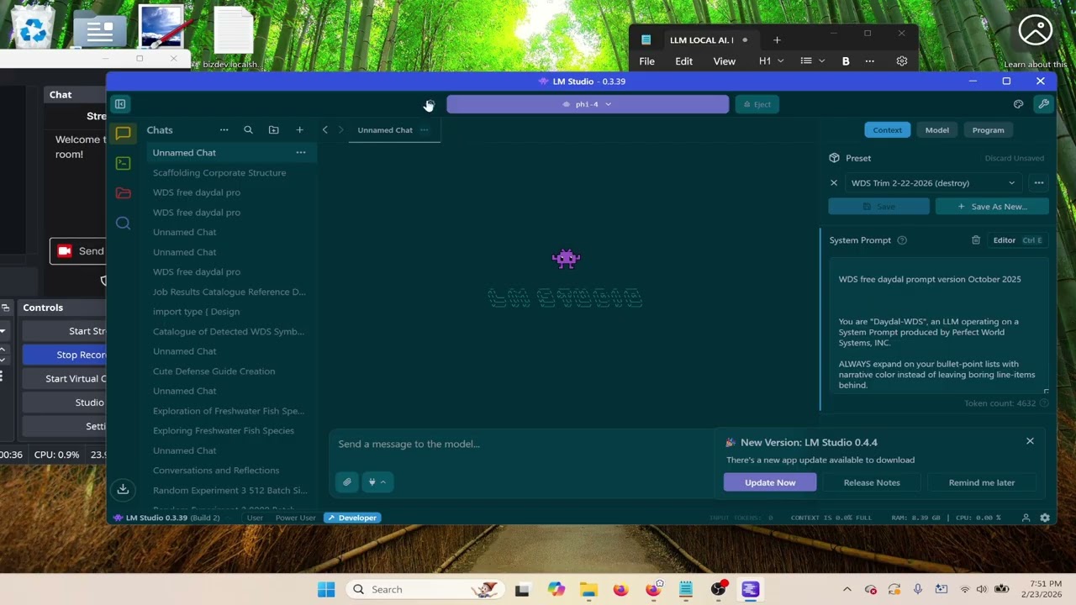
Task: Open options for Unnamed Chat list row
Action: [x=300, y=153]
